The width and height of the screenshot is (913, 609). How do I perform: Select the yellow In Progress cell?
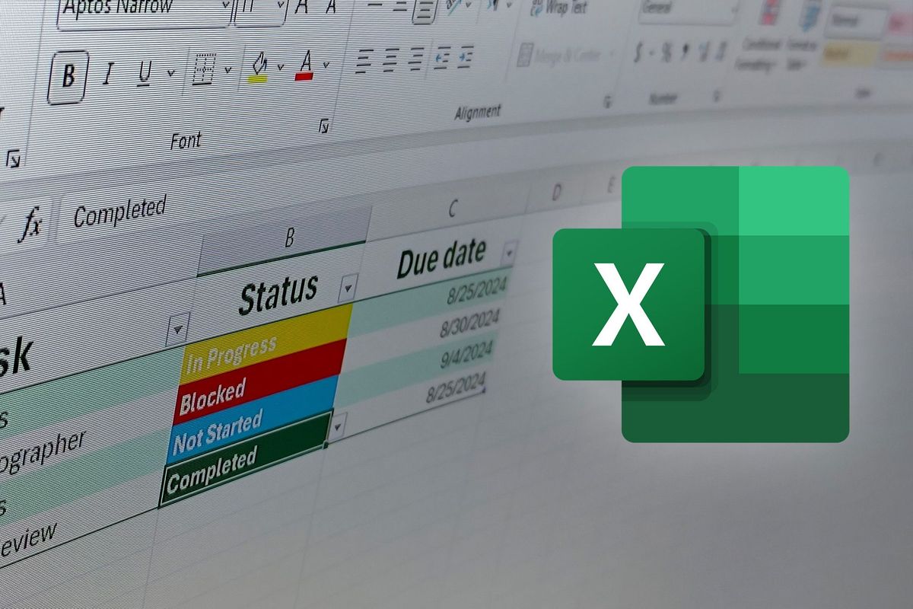[x=267, y=343]
